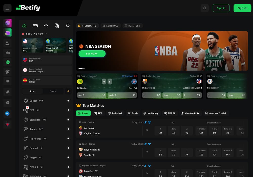This screenshot has width=253, height=177.
Task: Select American Football filter in Top Matches
Action: pyautogui.click(x=216, y=113)
